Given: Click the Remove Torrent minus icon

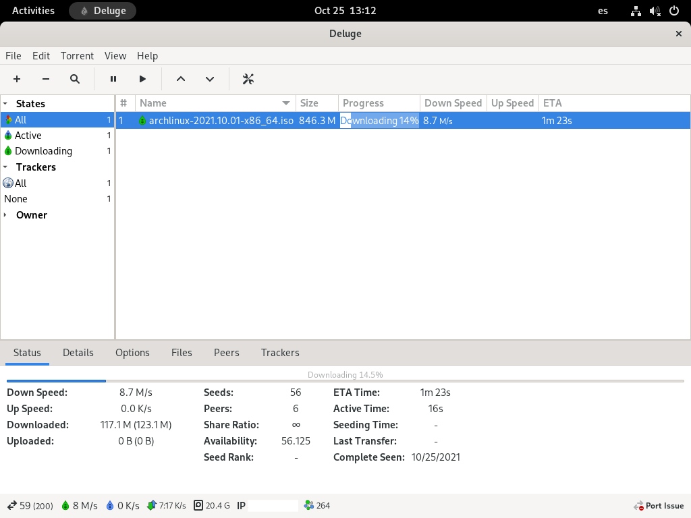Looking at the screenshot, I should click(46, 79).
